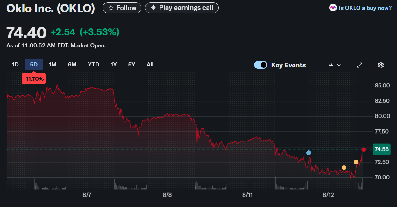Switch to the 6M chart range
Viewport: 397px width, 207px height.
(x=72, y=65)
